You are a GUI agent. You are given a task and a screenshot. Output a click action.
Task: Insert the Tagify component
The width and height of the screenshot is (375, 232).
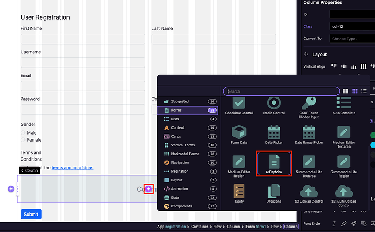(239, 194)
